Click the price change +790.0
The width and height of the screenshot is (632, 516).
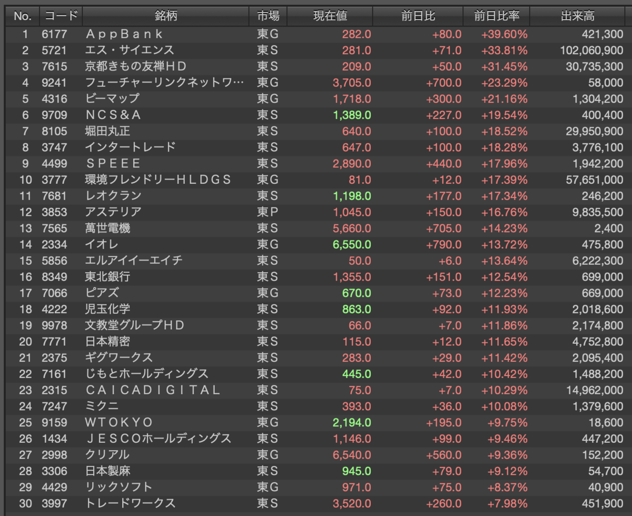[444, 244]
